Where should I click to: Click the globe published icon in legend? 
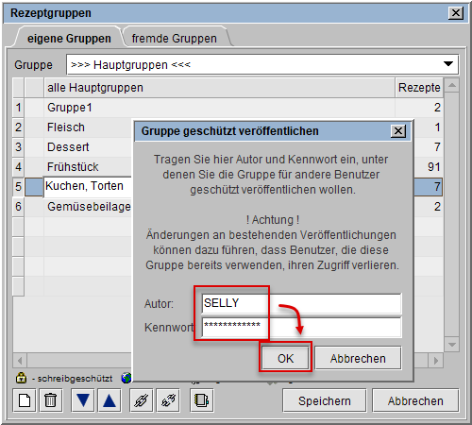click(x=126, y=378)
